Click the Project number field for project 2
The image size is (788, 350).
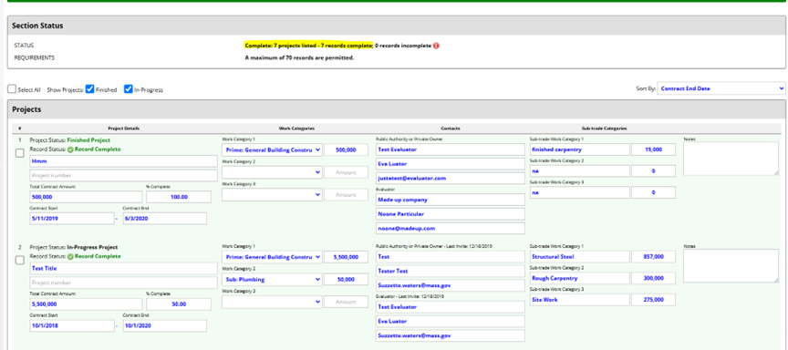click(x=124, y=283)
